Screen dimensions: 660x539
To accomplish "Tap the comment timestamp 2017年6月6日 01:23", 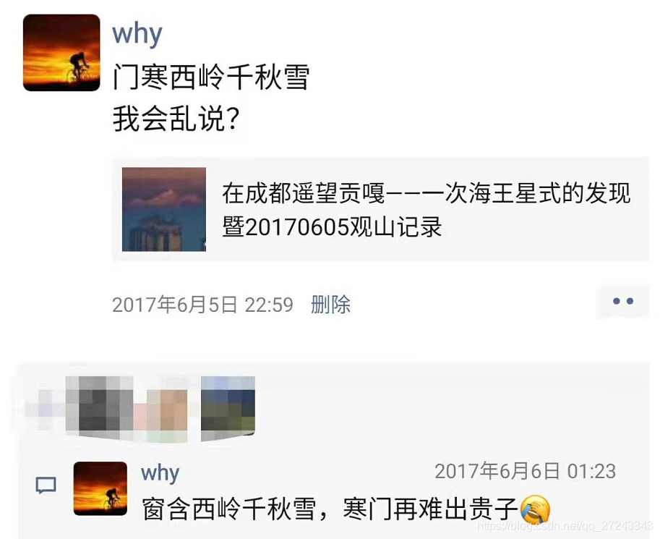I will pyautogui.click(x=526, y=471).
